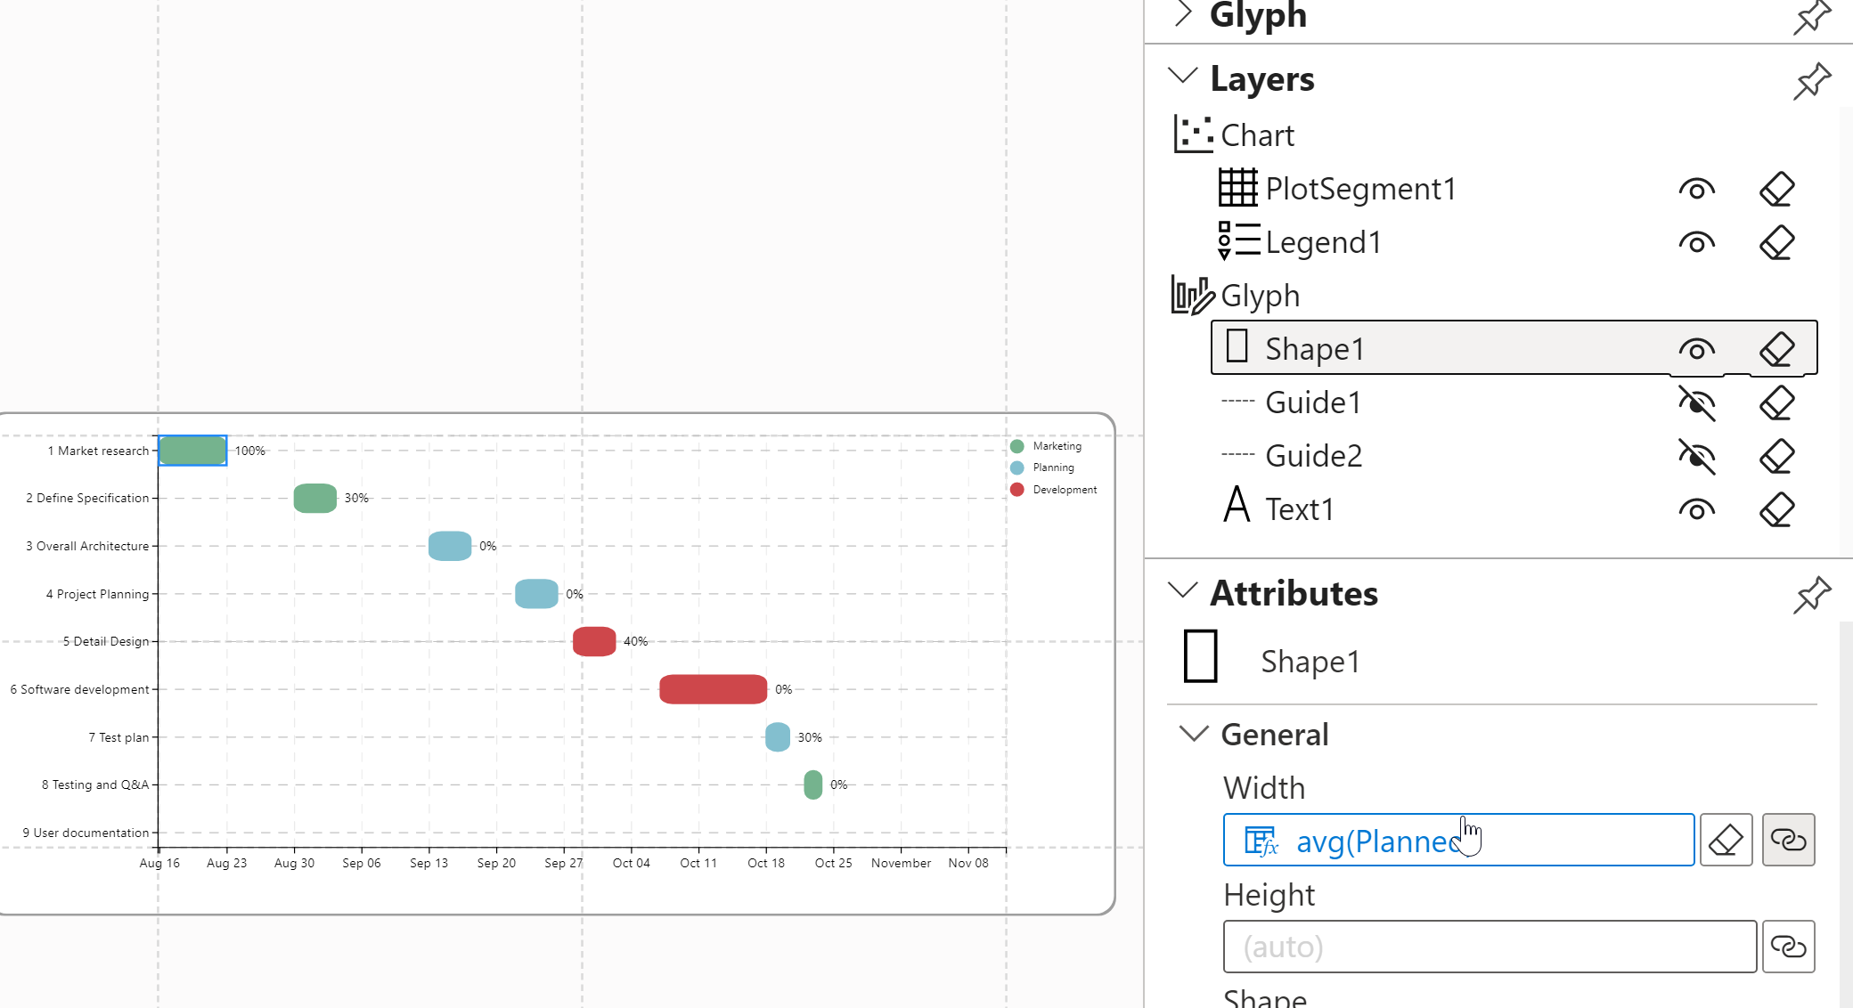Click the eraser icon for Legend1

[x=1776, y=242]
